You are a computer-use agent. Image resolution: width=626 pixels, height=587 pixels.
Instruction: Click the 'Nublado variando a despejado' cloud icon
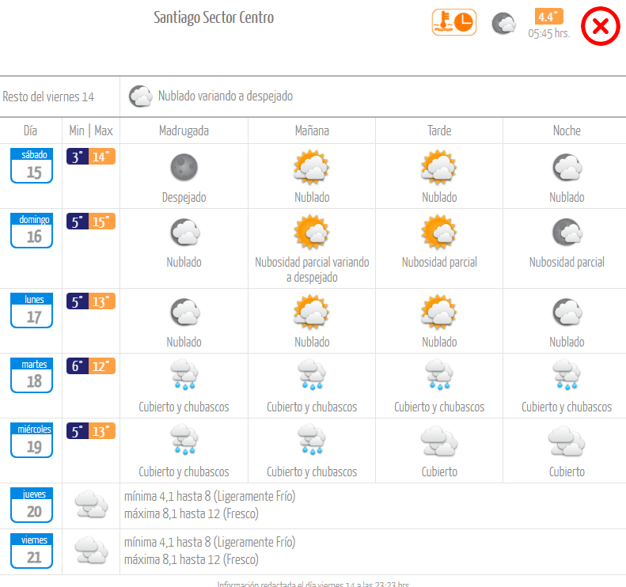[x=141, y=97]
